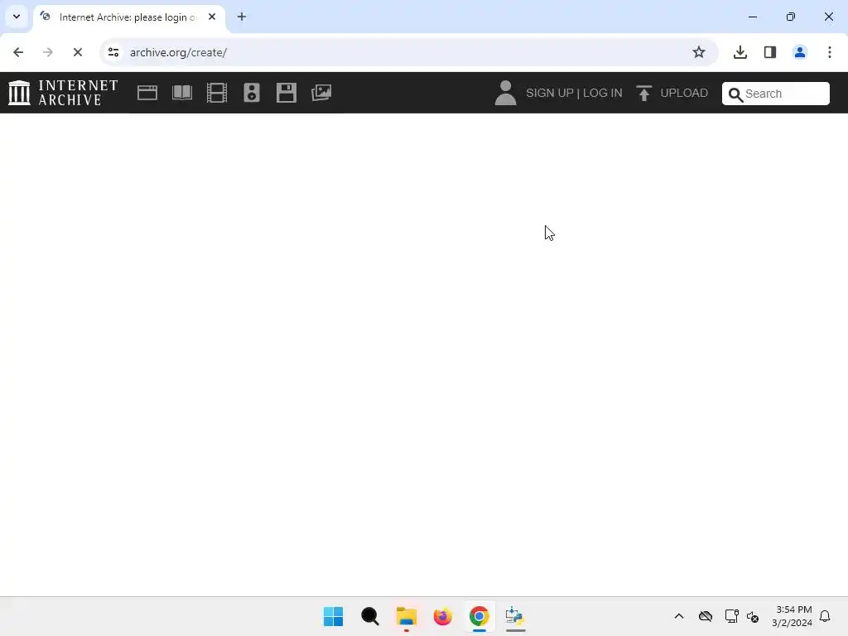Open the Texts book icon

[x=182, y=93]
